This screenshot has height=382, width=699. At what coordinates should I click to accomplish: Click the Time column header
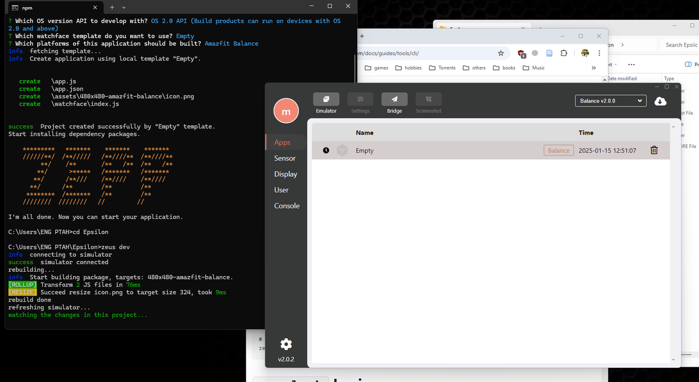(x=586, y=133)
